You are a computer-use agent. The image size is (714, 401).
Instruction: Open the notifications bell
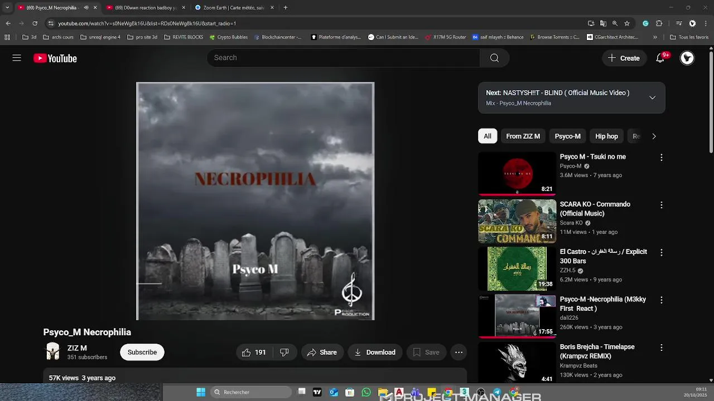point(660,58)
